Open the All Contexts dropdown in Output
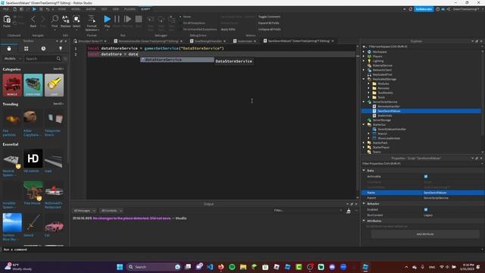 point(111,211)
